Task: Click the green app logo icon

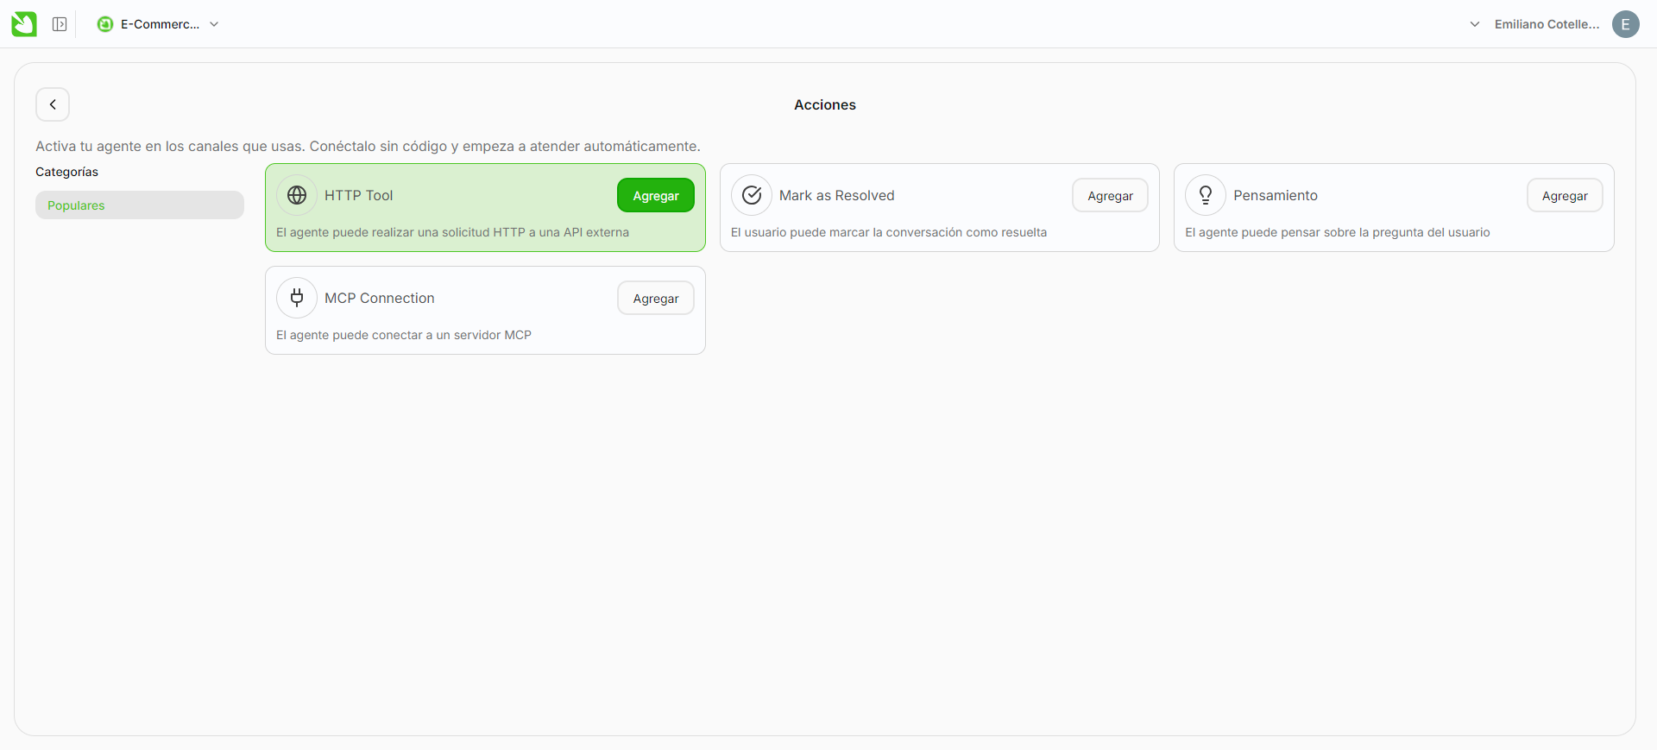Action: [x=24, y=24]
